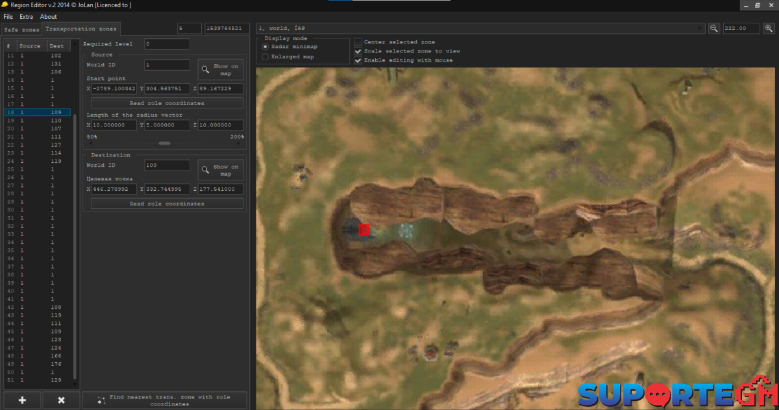Click Read role coordinates under Source
Screen dimensions: 779x410
click(x=167, y=103)
